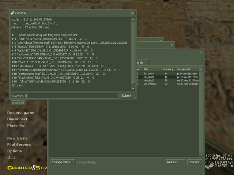
Task: Click console line for player "Sajsoo"
Action: (x=50, y=47)
